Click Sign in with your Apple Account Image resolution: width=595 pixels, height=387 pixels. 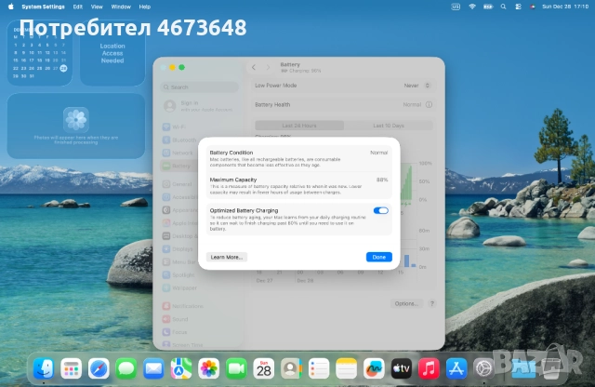tap(199, 106)
